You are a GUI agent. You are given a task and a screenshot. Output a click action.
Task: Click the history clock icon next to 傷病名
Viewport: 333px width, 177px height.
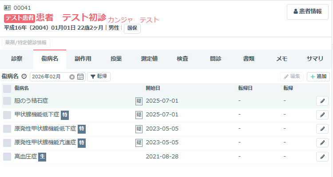[x=24, y=77]
